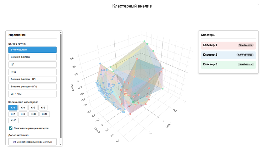Select the Внешние факторы group
Screen dimensions: 264x149
pyautogui.click(x=32, y=57)
